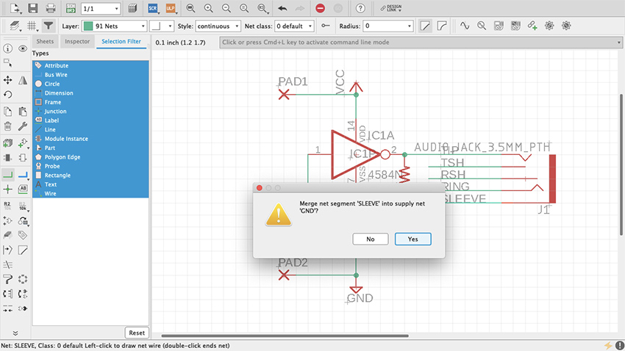Select the wrench Change tool
Viewport: 625px width, 351px height.
click(23, 126)
